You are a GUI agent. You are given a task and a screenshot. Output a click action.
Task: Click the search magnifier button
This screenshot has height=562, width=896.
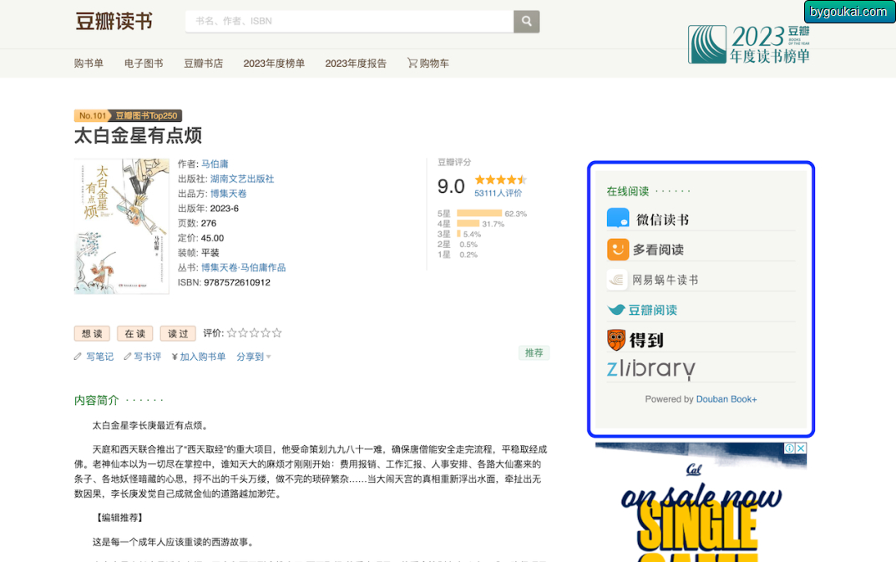(526, 21)
